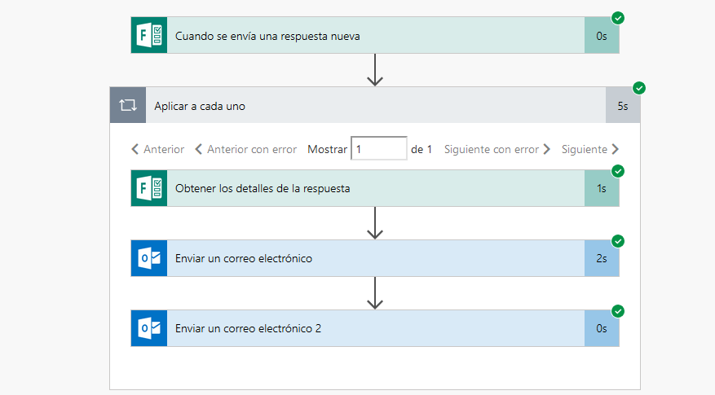Viewport: 715px width, 395px height.
Task: Click the Mostrar iteration number field
Action: pyautogui.click(x=379, y=148)
